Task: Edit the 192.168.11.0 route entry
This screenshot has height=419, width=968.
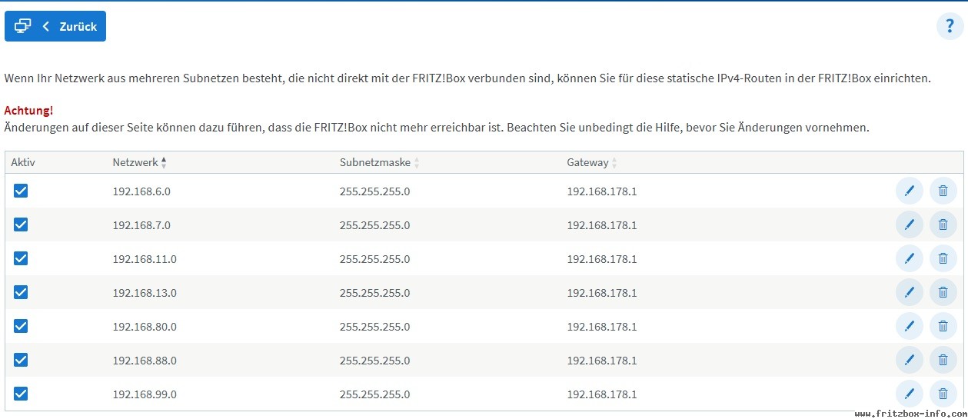Action: point(909,258)
